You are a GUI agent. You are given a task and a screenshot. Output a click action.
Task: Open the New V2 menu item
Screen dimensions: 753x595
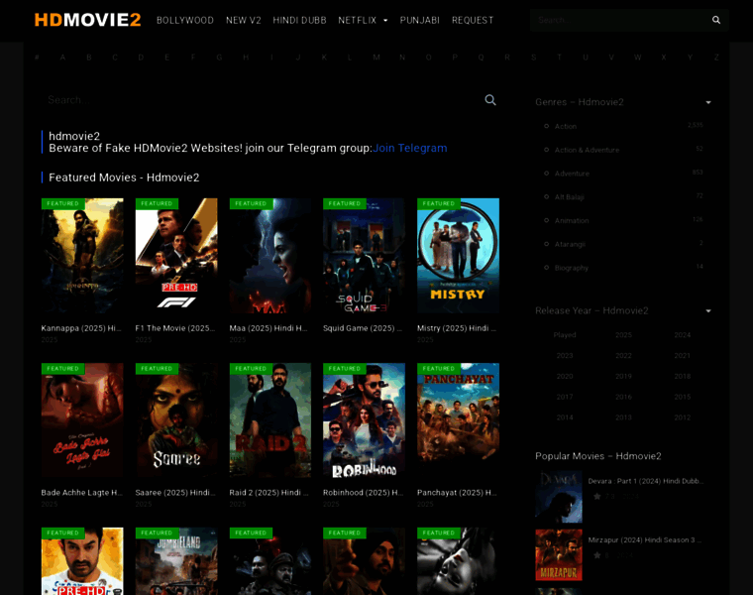[x=244, y=20]
